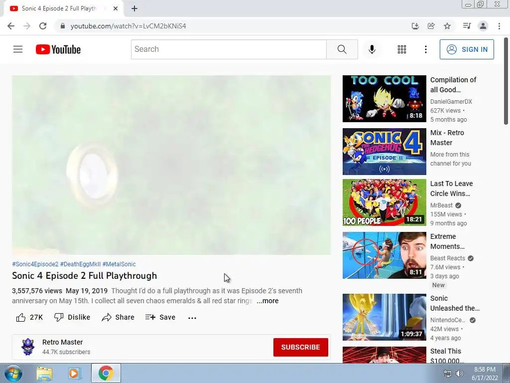510x383 pixels.
Task: Open YouTube settings three-dot menu
Action: (425, 49)
